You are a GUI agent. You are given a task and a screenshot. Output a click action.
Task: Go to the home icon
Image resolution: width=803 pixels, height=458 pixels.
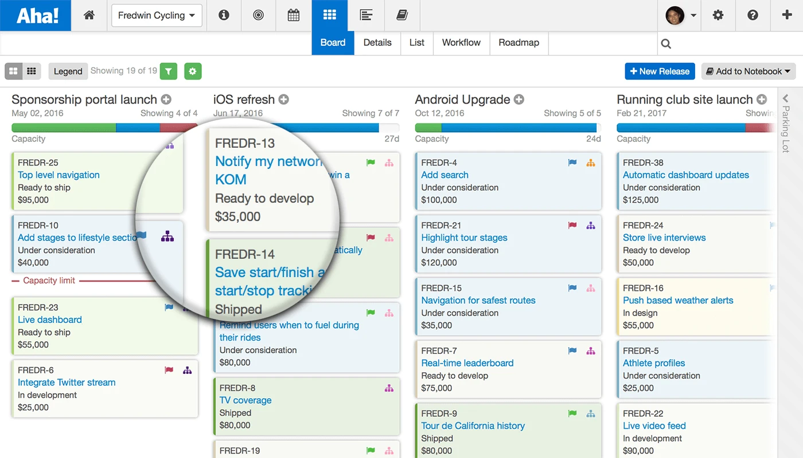pyautogui.click(x=89, y=15)
